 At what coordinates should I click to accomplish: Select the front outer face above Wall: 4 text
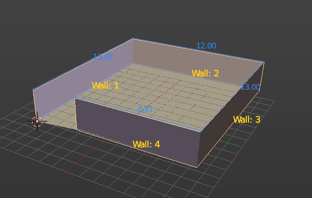[x=138, y=123]
